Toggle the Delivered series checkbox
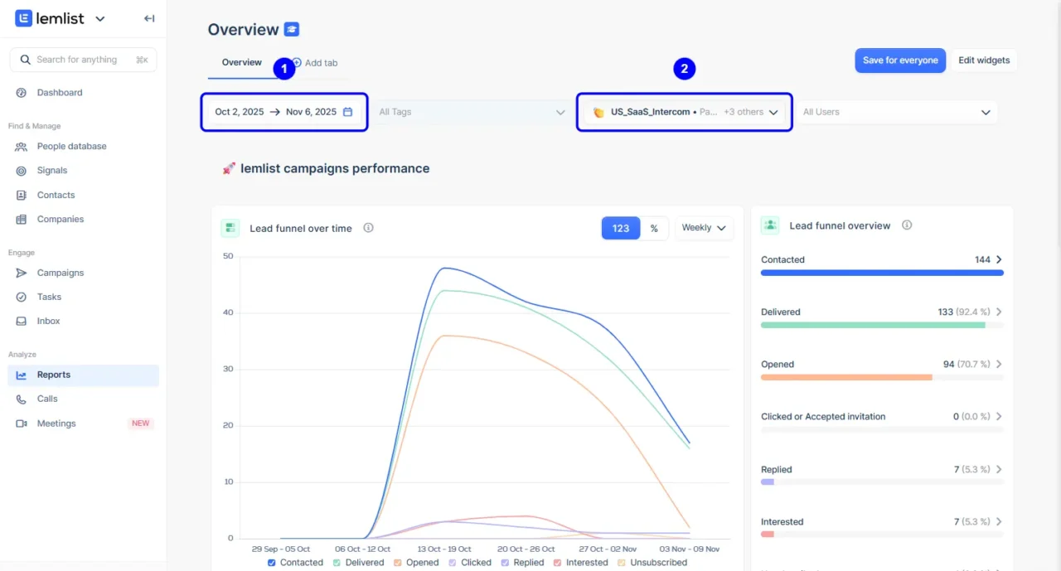This screenshot has width=1061, height=571. pos(337,563)
